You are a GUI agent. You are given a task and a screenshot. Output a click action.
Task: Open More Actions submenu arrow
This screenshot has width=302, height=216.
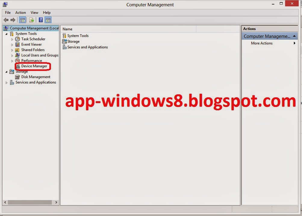click(294, 43)
